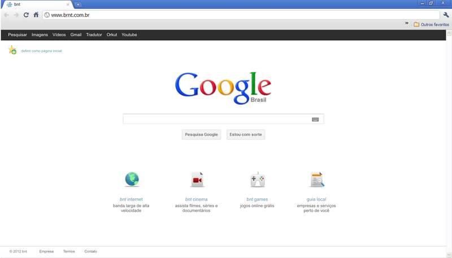Image resolution: width=452 pixels, height=258 pixels.
Task: Click the Estou com sorte button
Action: [246, 135]
